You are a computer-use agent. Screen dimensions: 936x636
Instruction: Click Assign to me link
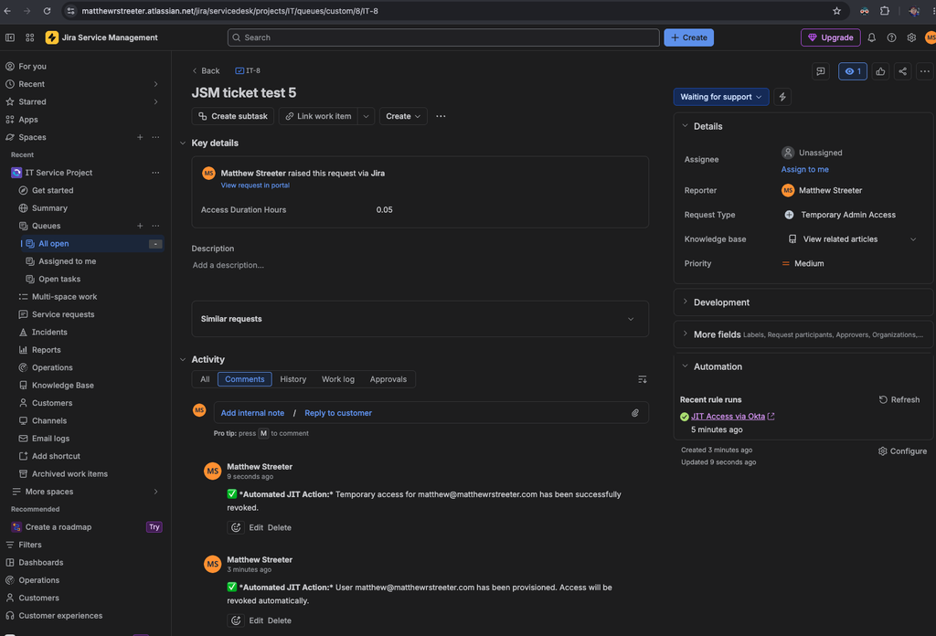(x=804, y=169)
